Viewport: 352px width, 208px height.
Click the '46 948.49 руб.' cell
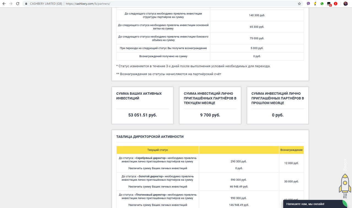[x=238, y=187]
